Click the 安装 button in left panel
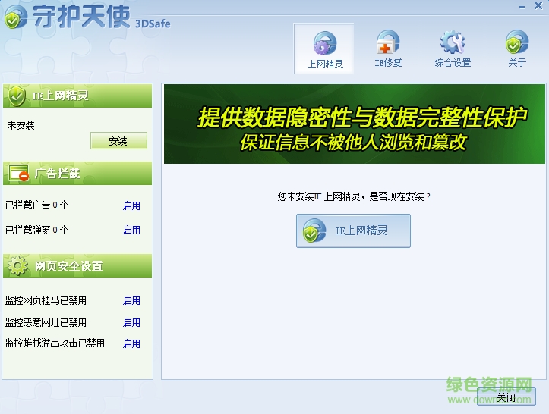549x414 pixels. click(118, 141)
